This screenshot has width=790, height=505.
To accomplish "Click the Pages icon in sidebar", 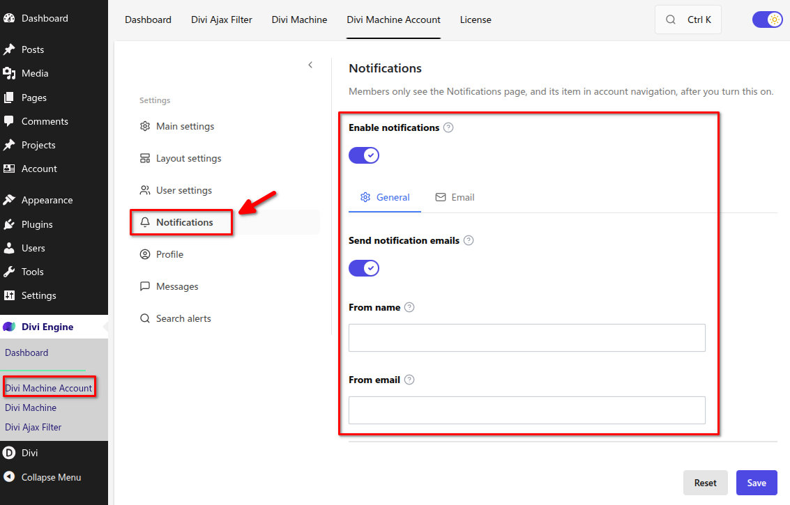I will coord(9,98).
